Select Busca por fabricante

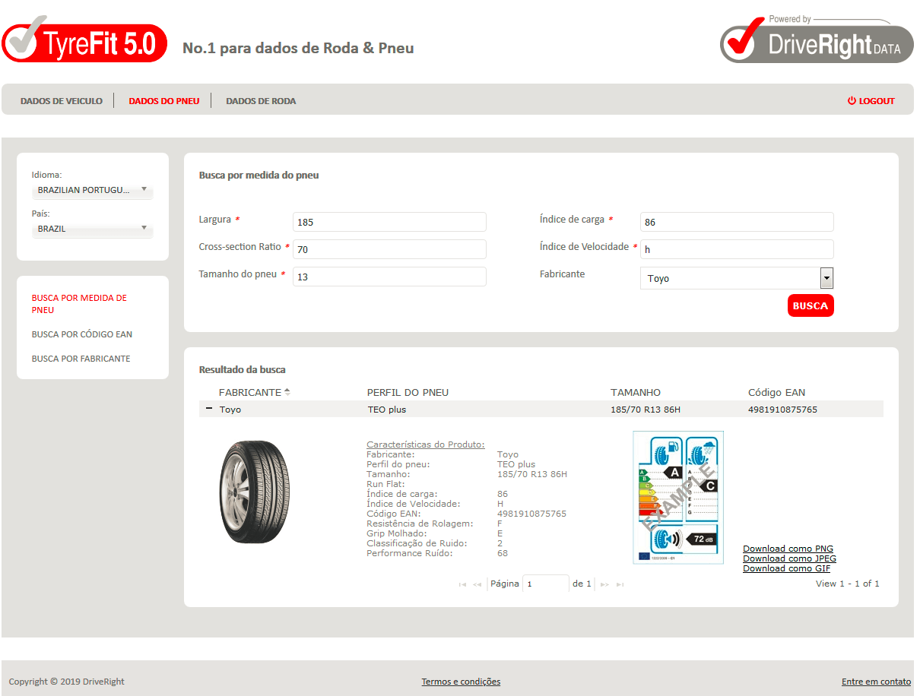pos(81,359)
